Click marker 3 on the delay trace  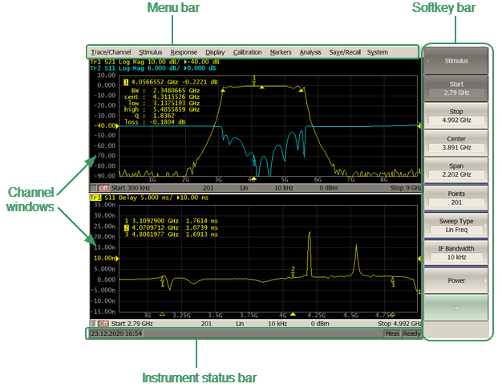coord(393,282)
